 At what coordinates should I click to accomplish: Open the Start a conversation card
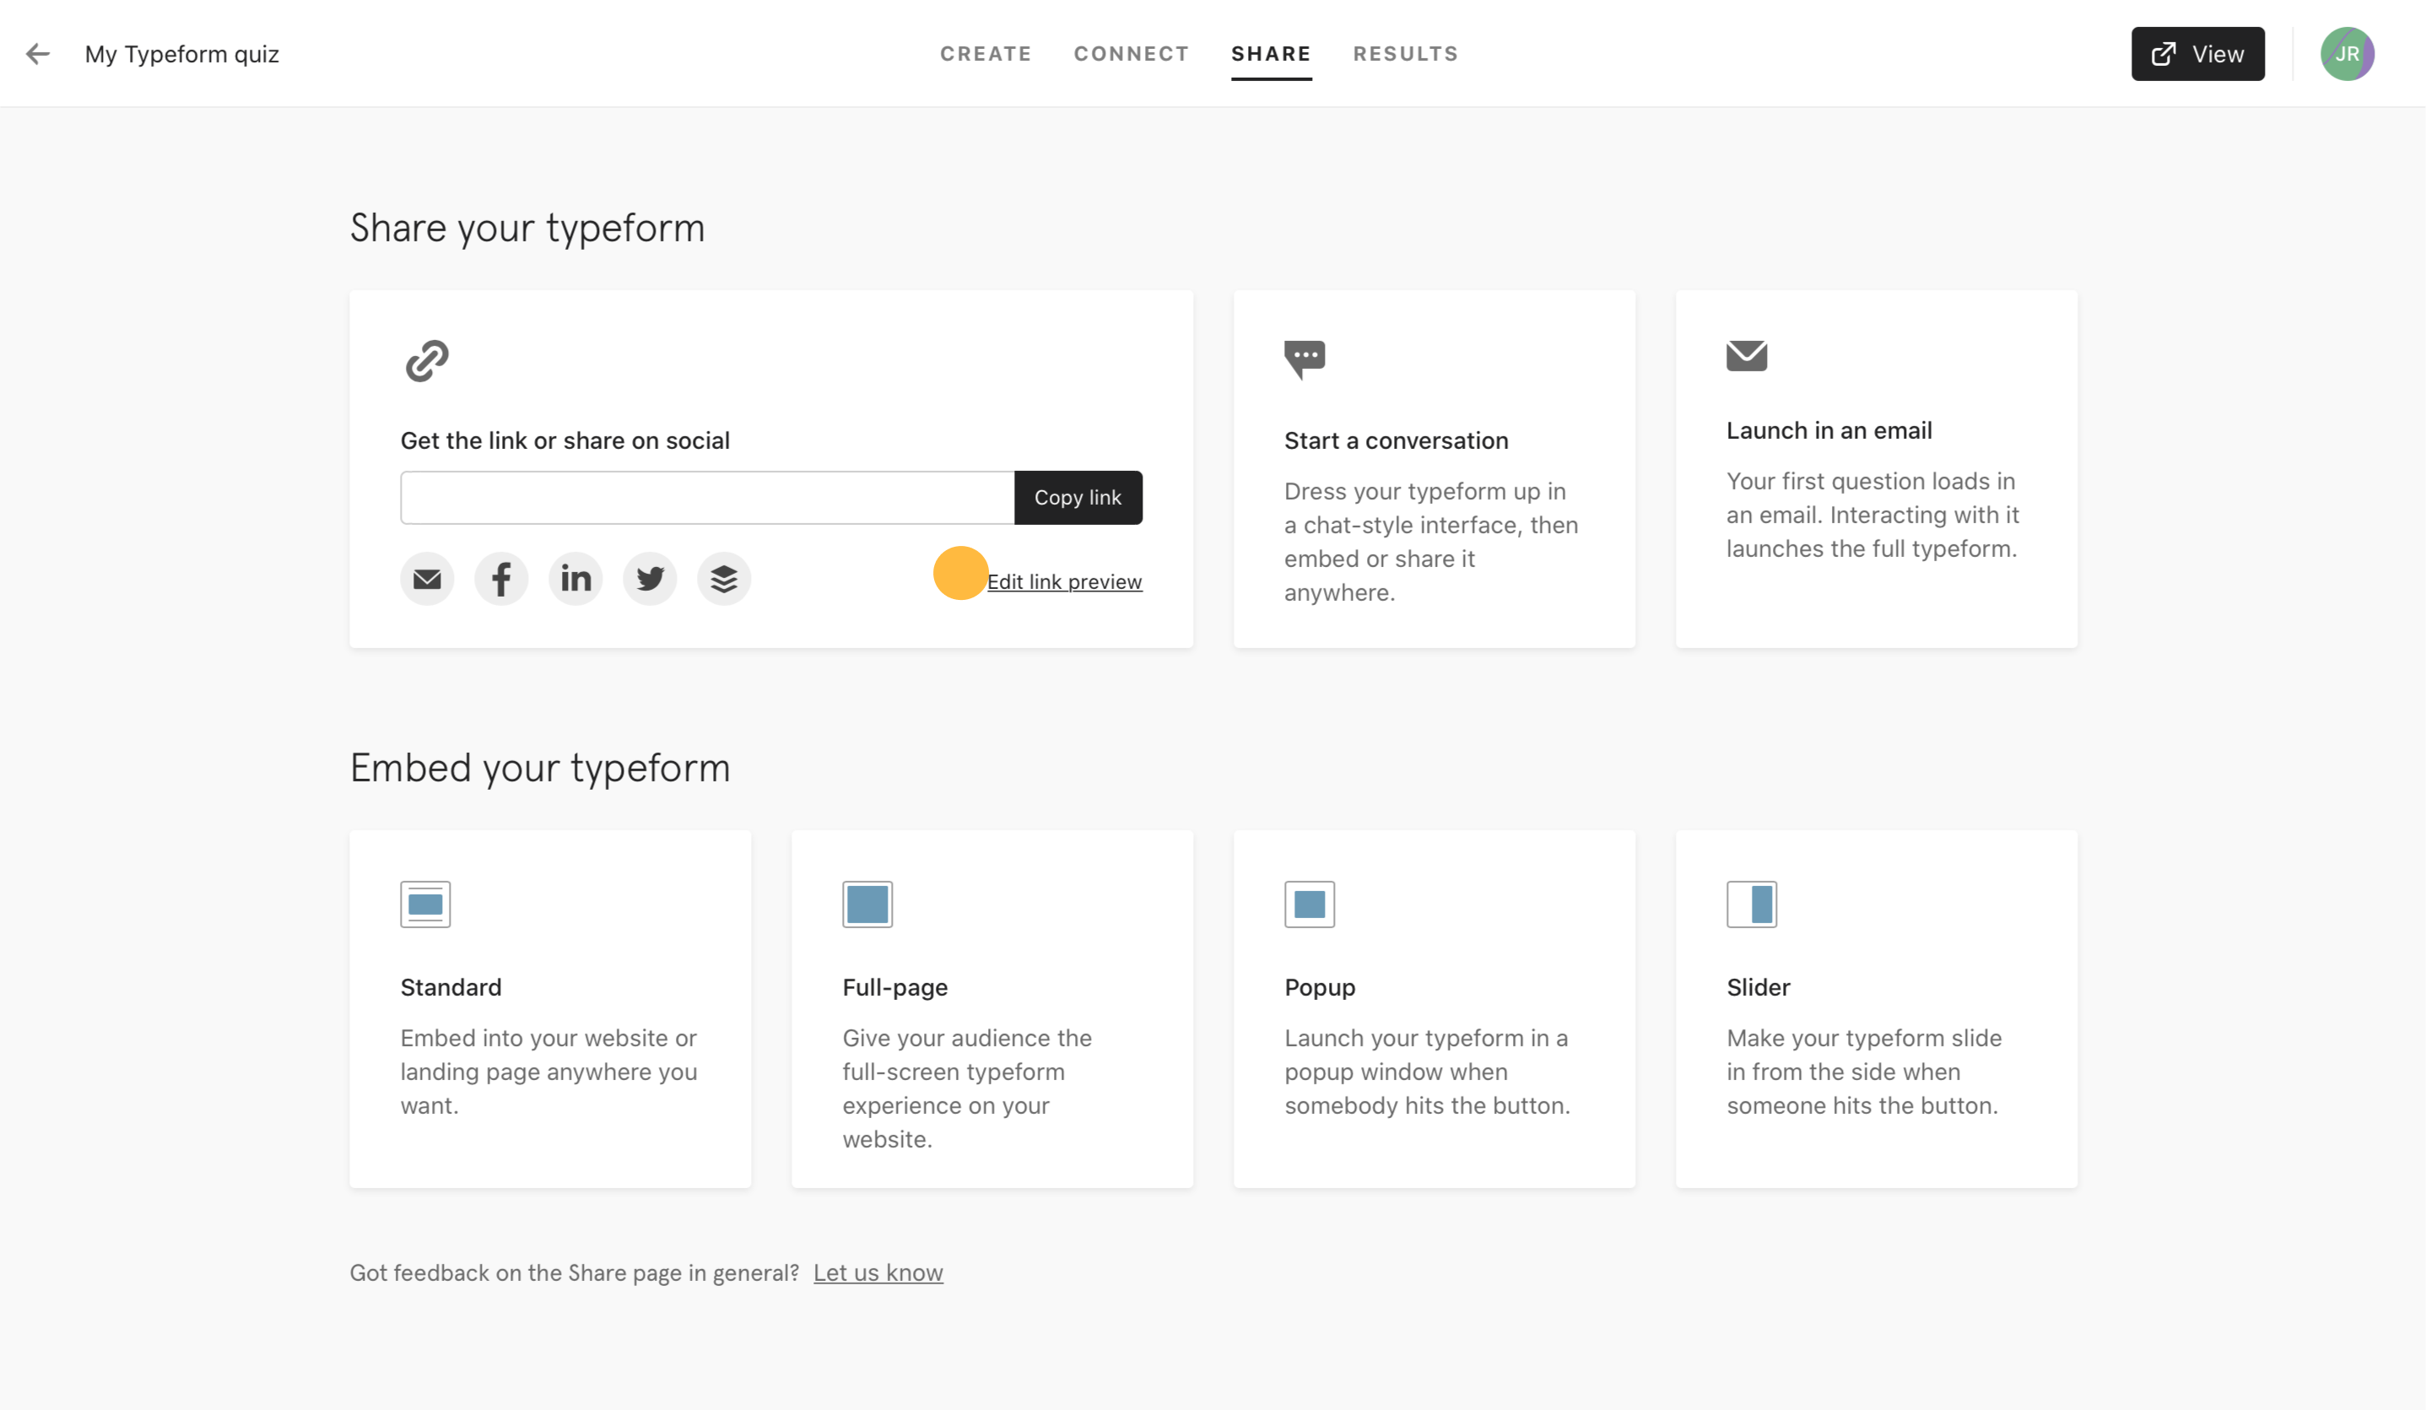tap(1434, 468)
